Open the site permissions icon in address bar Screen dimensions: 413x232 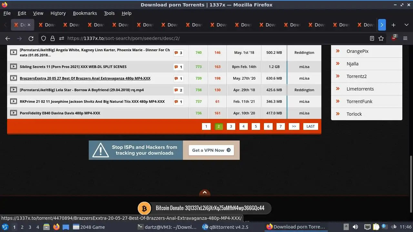pyautogui.click(x=61, y=38)
